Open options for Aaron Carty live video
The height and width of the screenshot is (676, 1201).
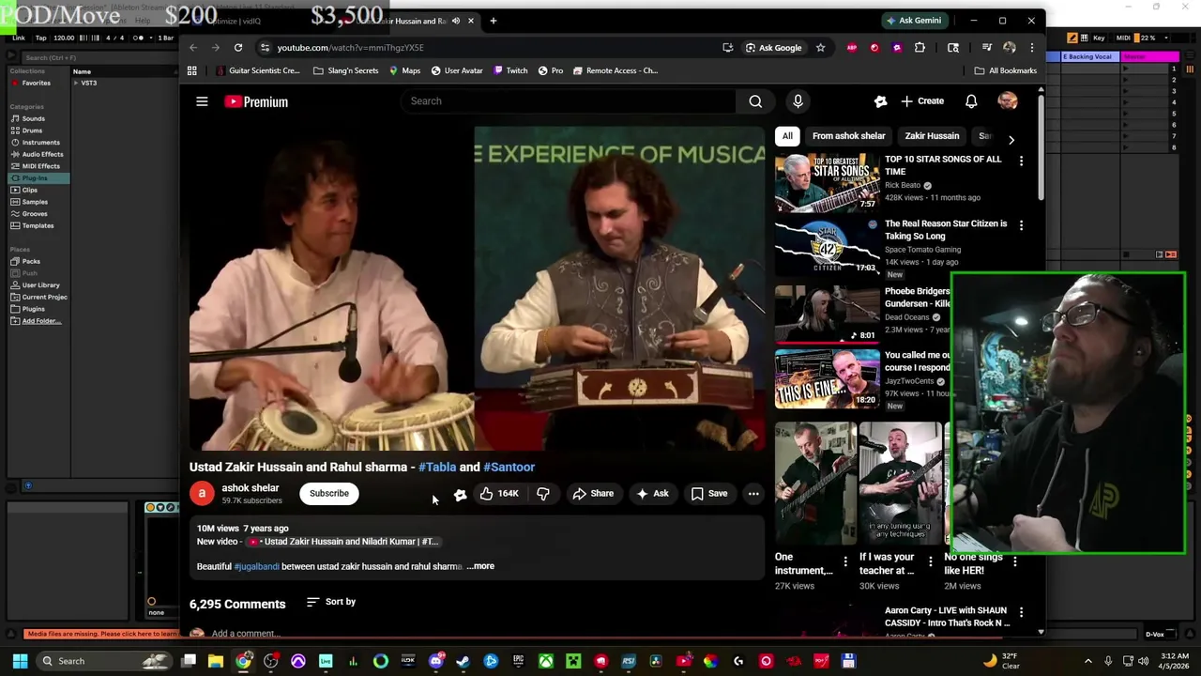1021,612
